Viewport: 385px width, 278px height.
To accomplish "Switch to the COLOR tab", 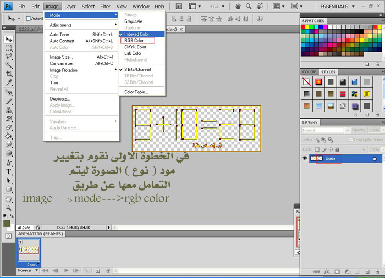I will point(309,72).
